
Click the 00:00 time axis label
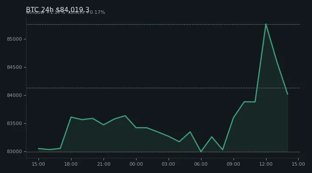point(136,164)
